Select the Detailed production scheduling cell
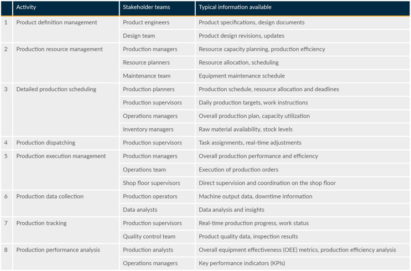 click(56, 89)
